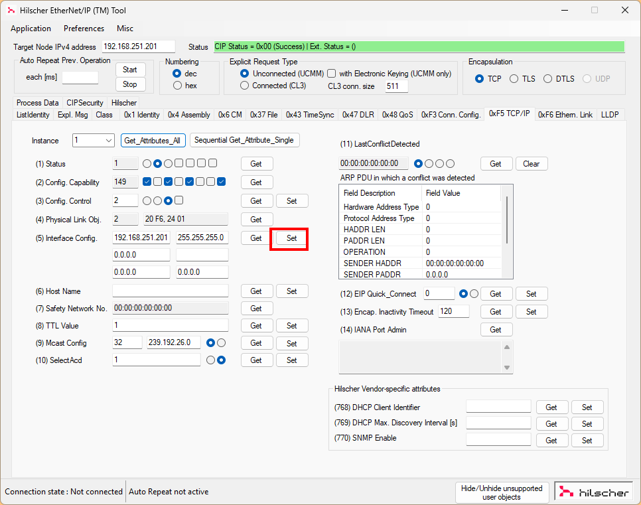Click Clear for LastConflictDetected
The height and width of the screenshot is (505, 641).
(532, 163)
